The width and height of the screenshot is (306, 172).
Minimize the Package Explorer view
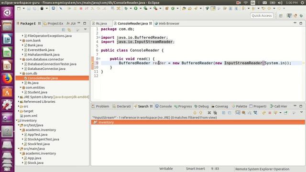pyautogui.click(x=79, y=23)
